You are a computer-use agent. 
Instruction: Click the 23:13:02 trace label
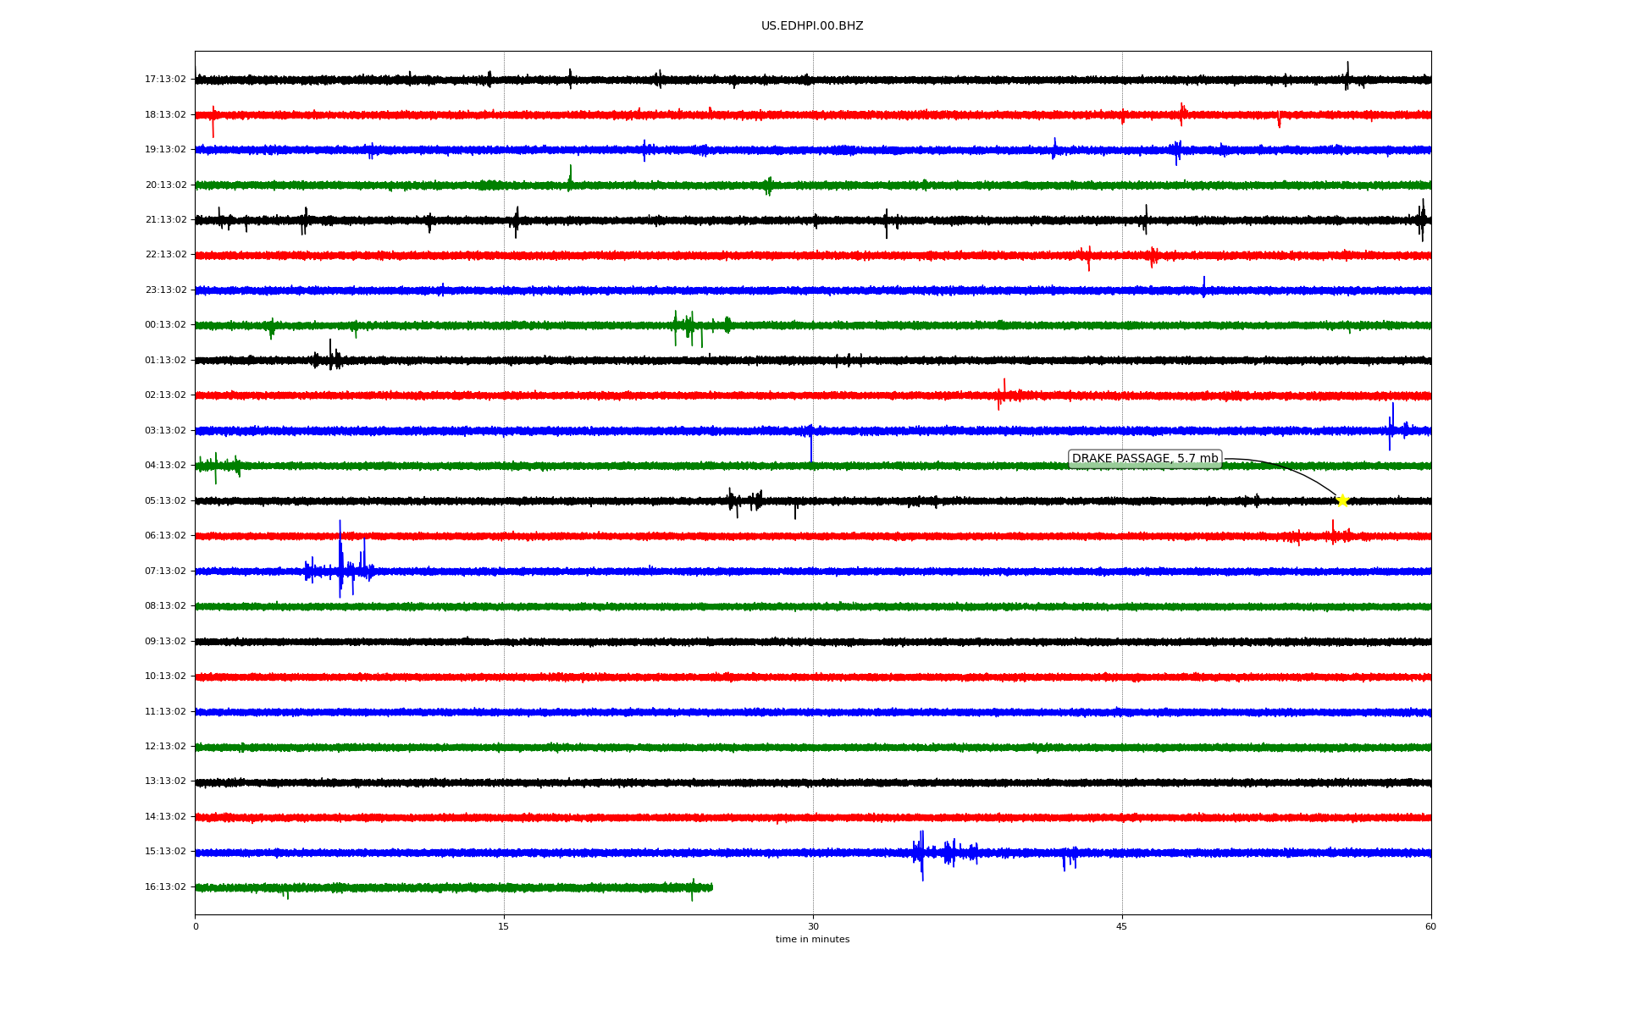[165, 290]
